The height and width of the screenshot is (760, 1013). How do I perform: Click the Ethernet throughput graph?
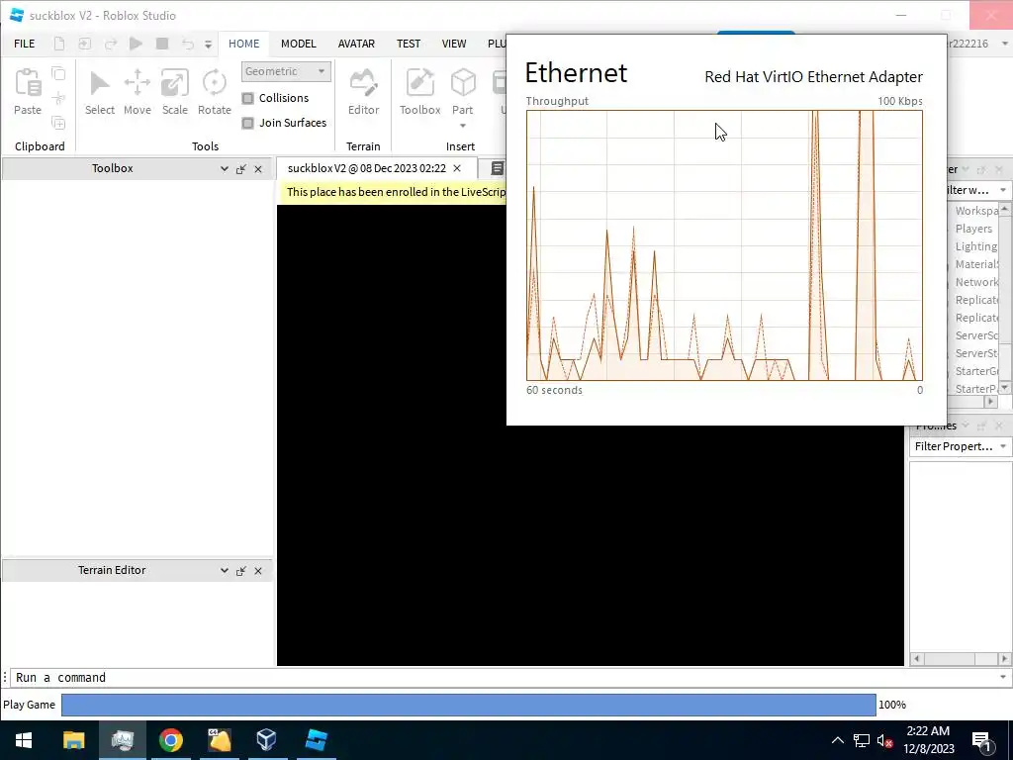click(x=724, y=245)
